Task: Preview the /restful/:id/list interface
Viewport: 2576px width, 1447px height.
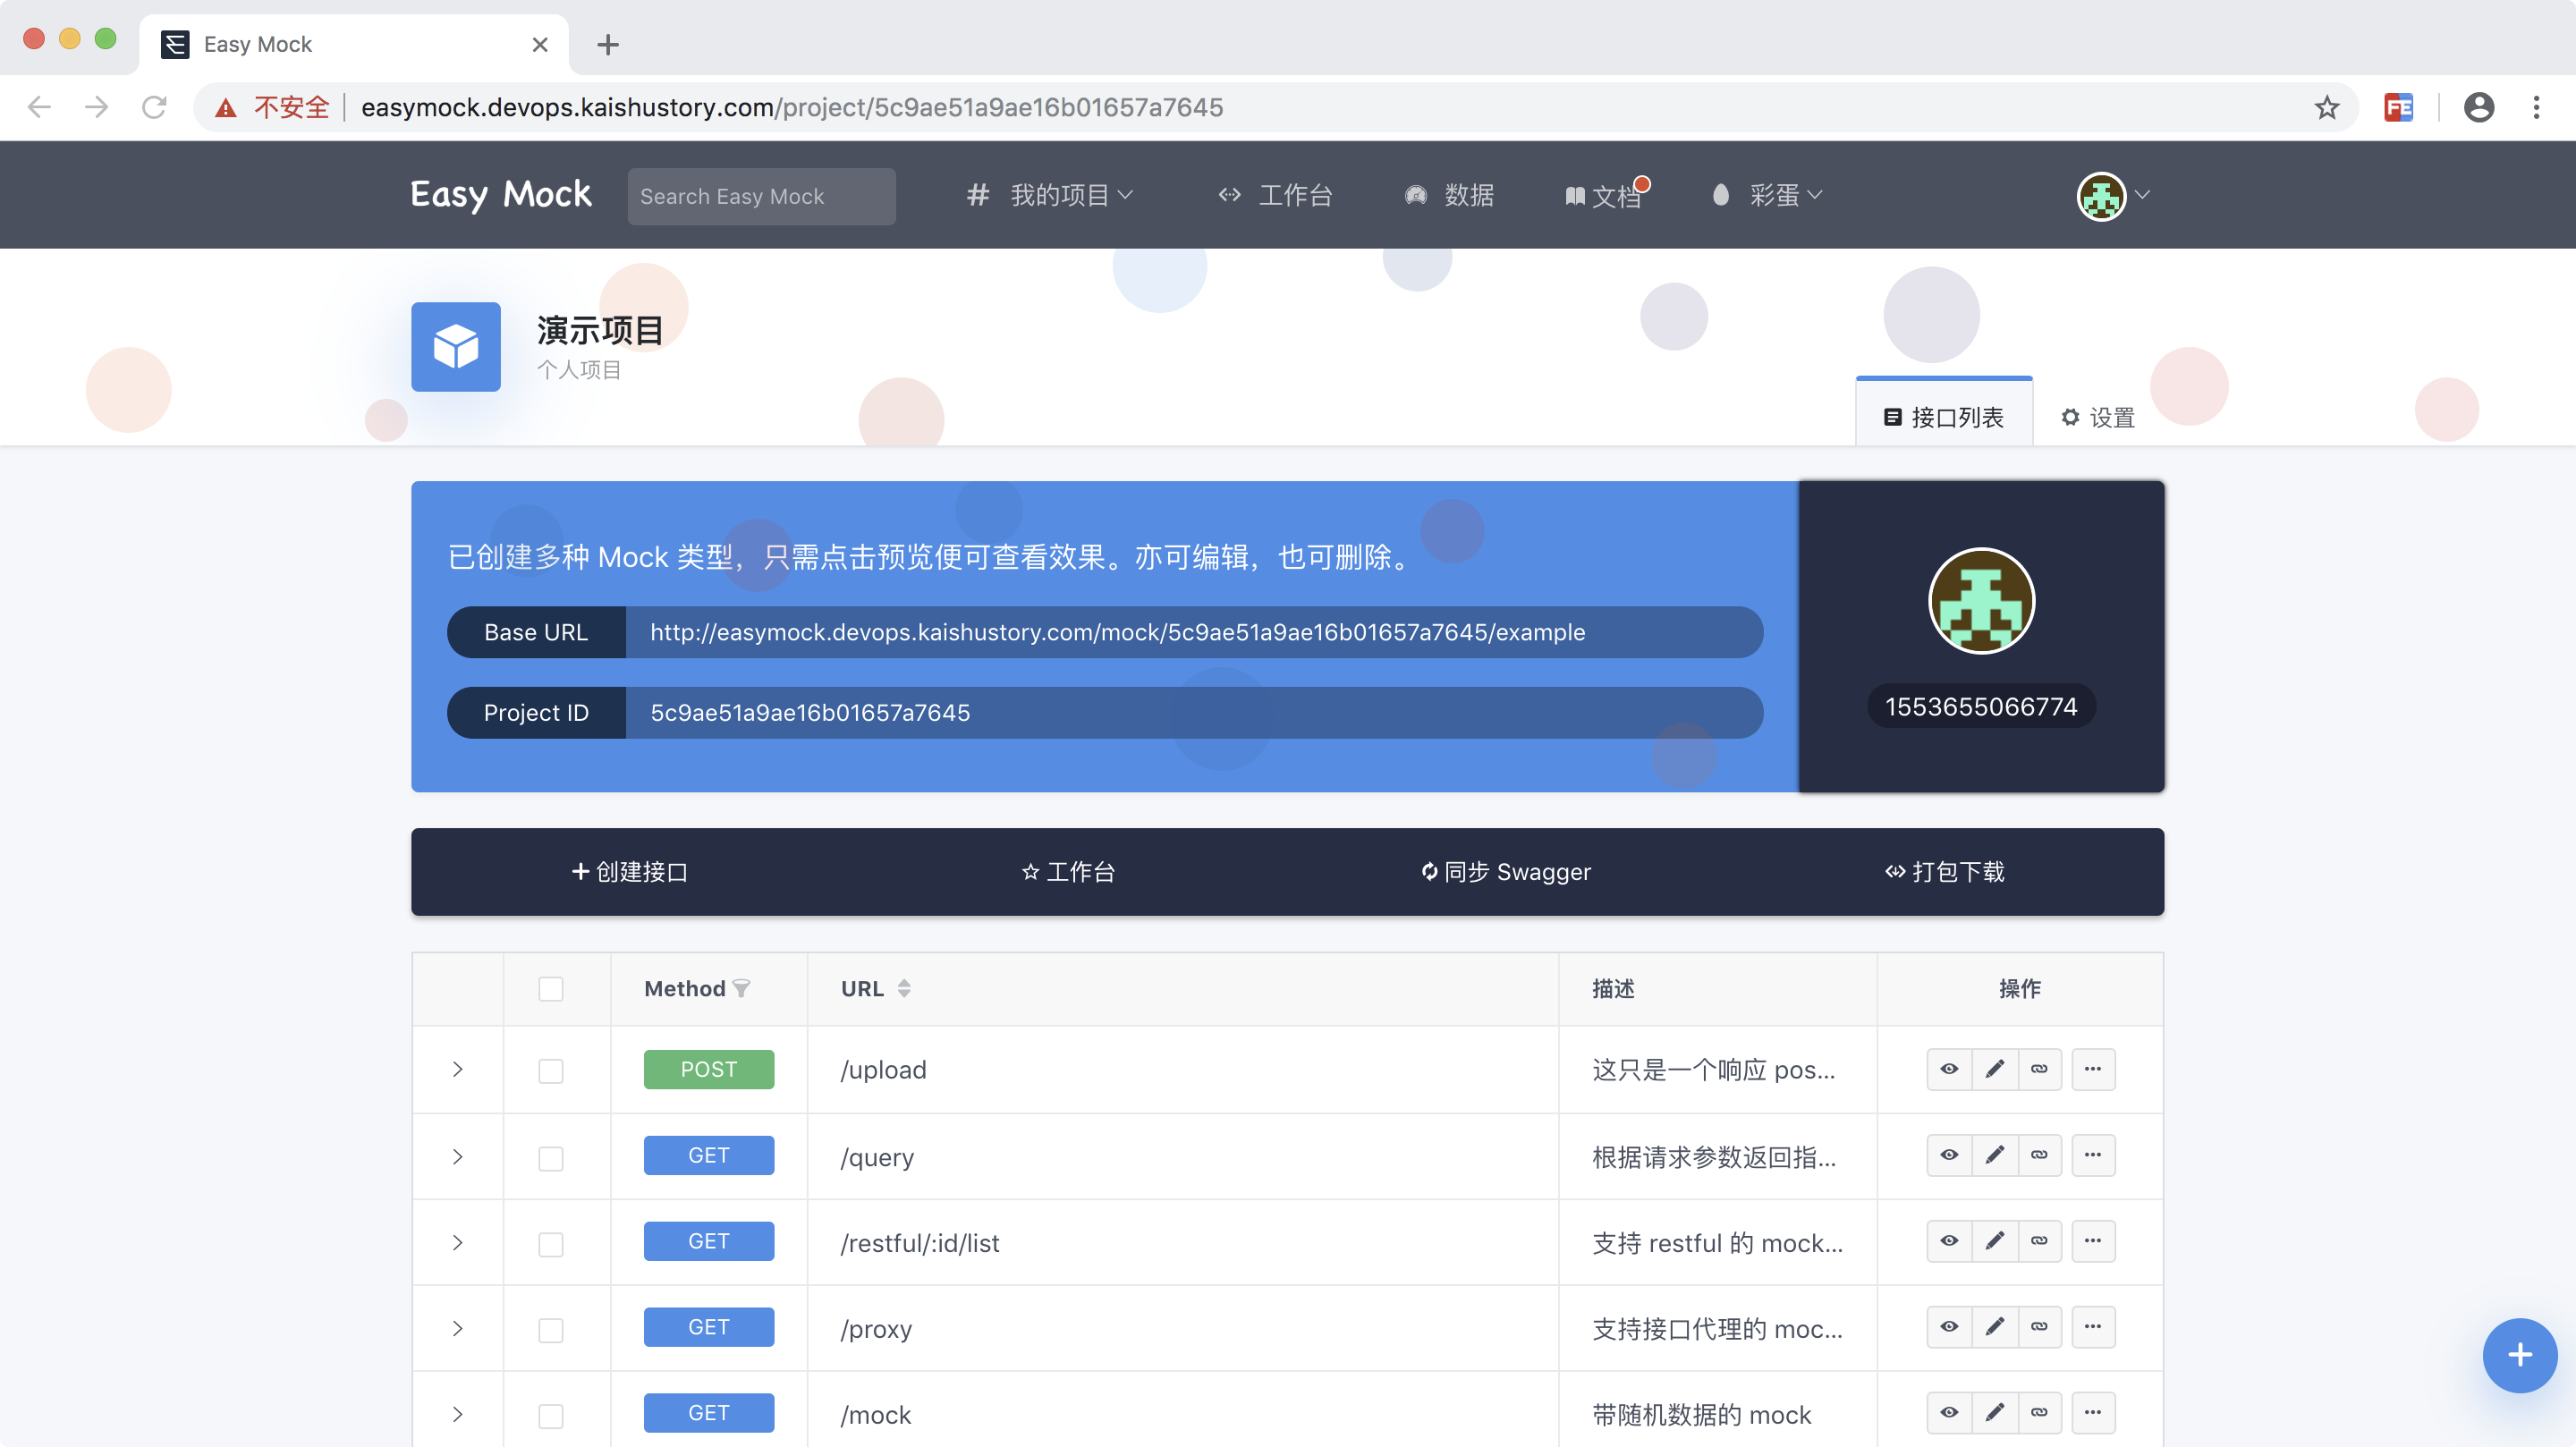Action: (x=1949, y=1241)
